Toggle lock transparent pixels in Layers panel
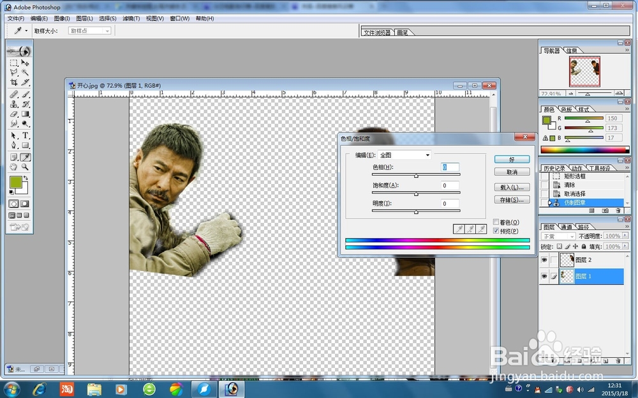The height and width of the screenshot is (398, 638). coord(560,246)
